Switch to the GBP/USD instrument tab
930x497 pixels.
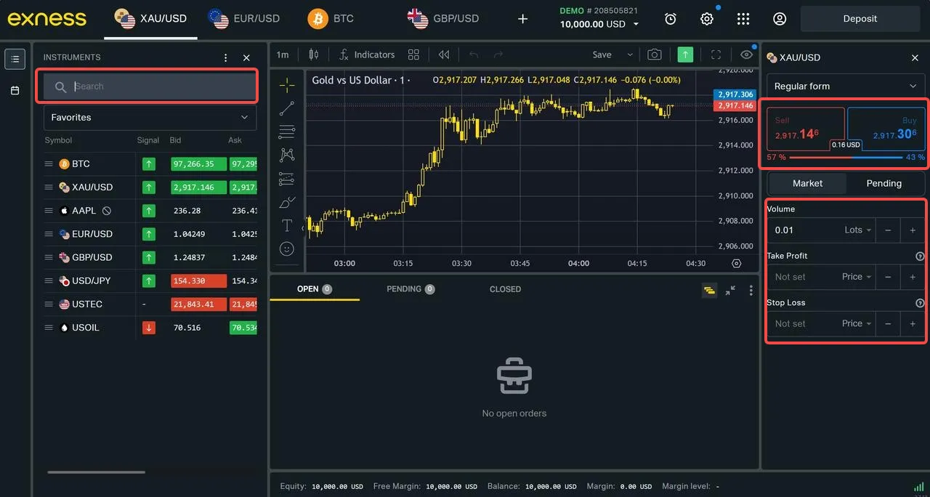[x=443, y=19]
